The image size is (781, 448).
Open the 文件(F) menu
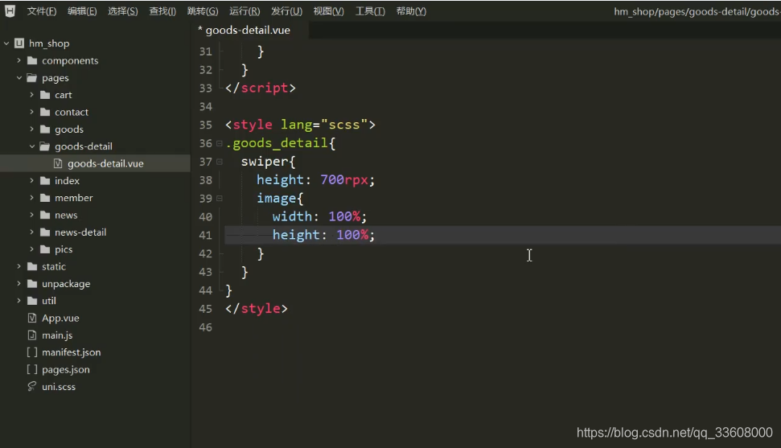tap(41, 11)
